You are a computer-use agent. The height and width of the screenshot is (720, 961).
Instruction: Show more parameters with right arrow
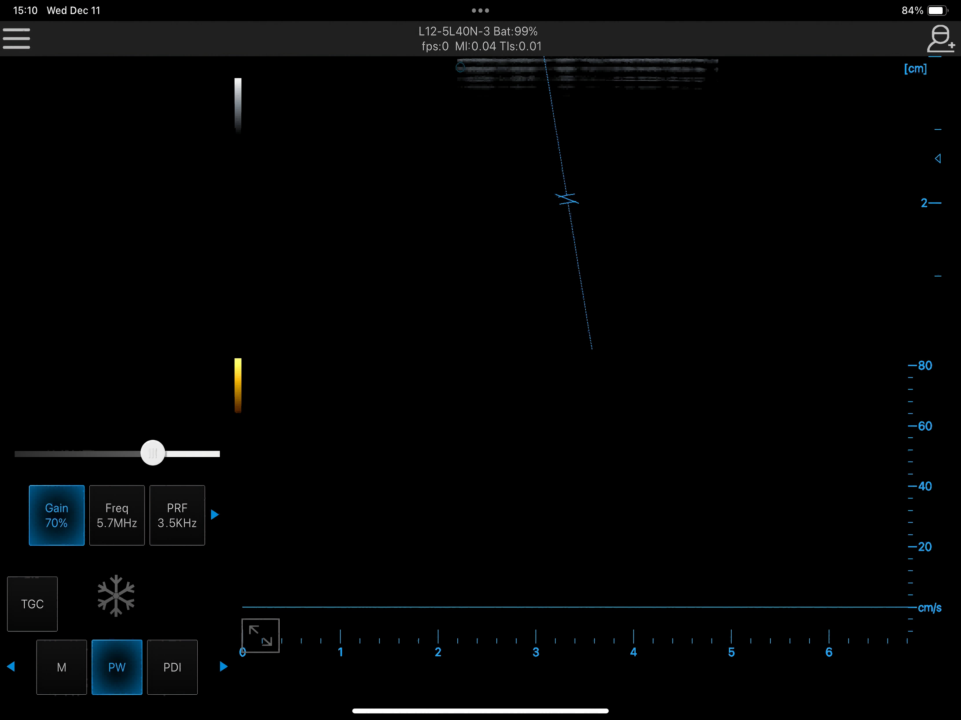click(x=215, y=515)
